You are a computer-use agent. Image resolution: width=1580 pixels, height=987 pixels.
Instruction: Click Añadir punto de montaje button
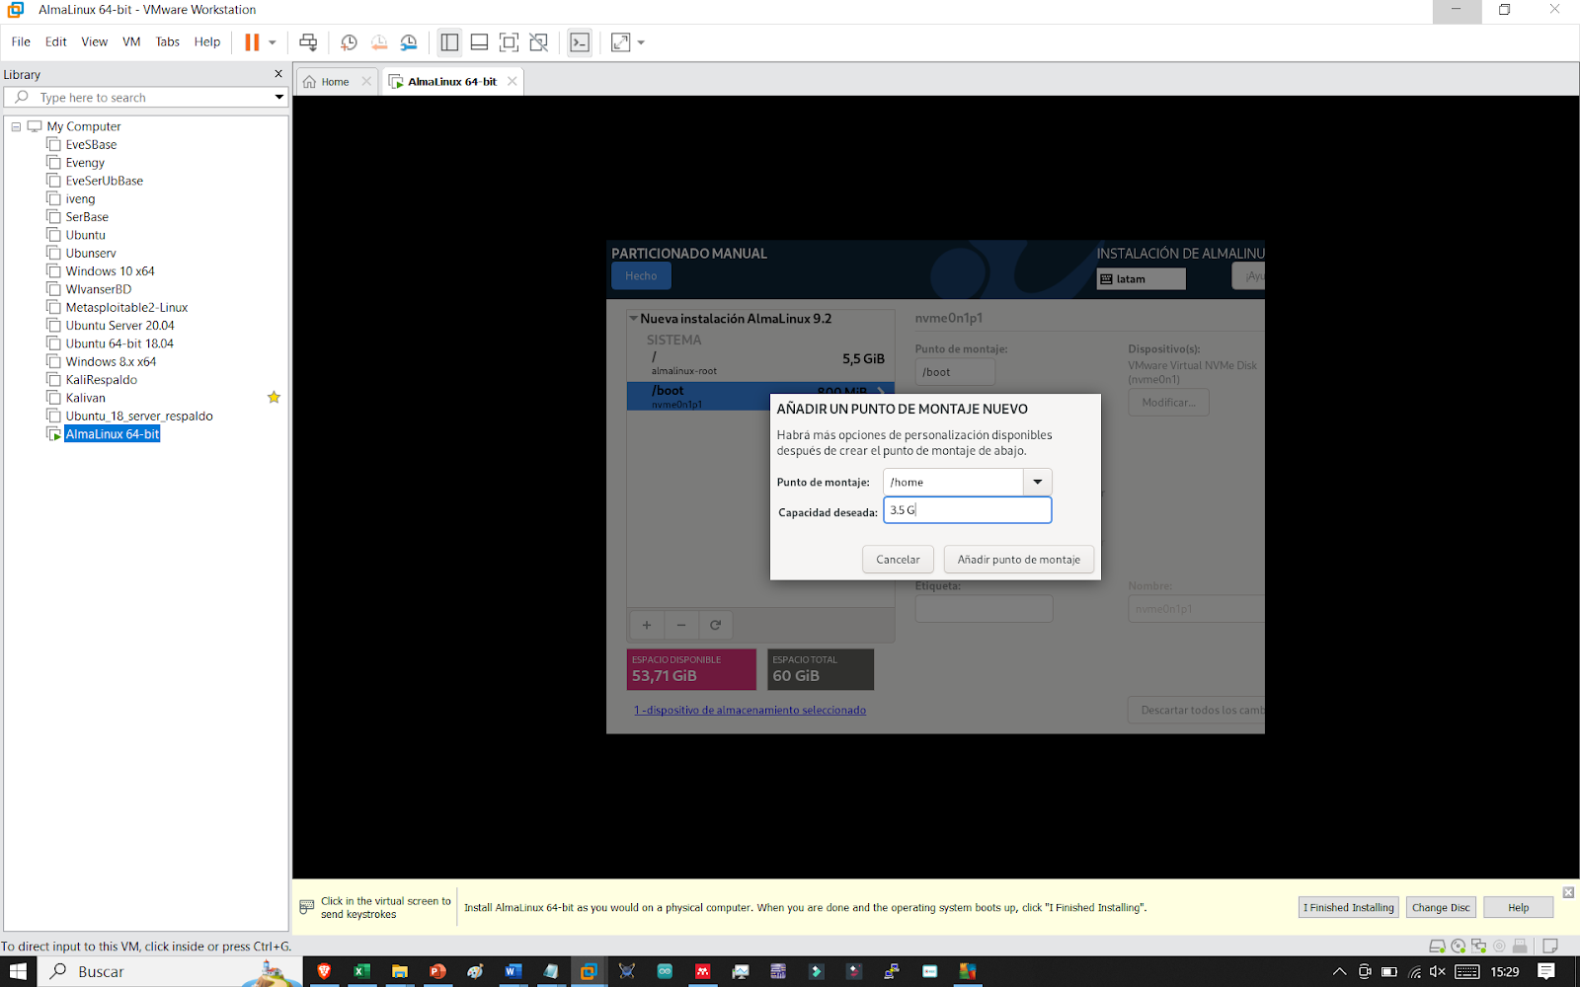tap(1018, 560)
